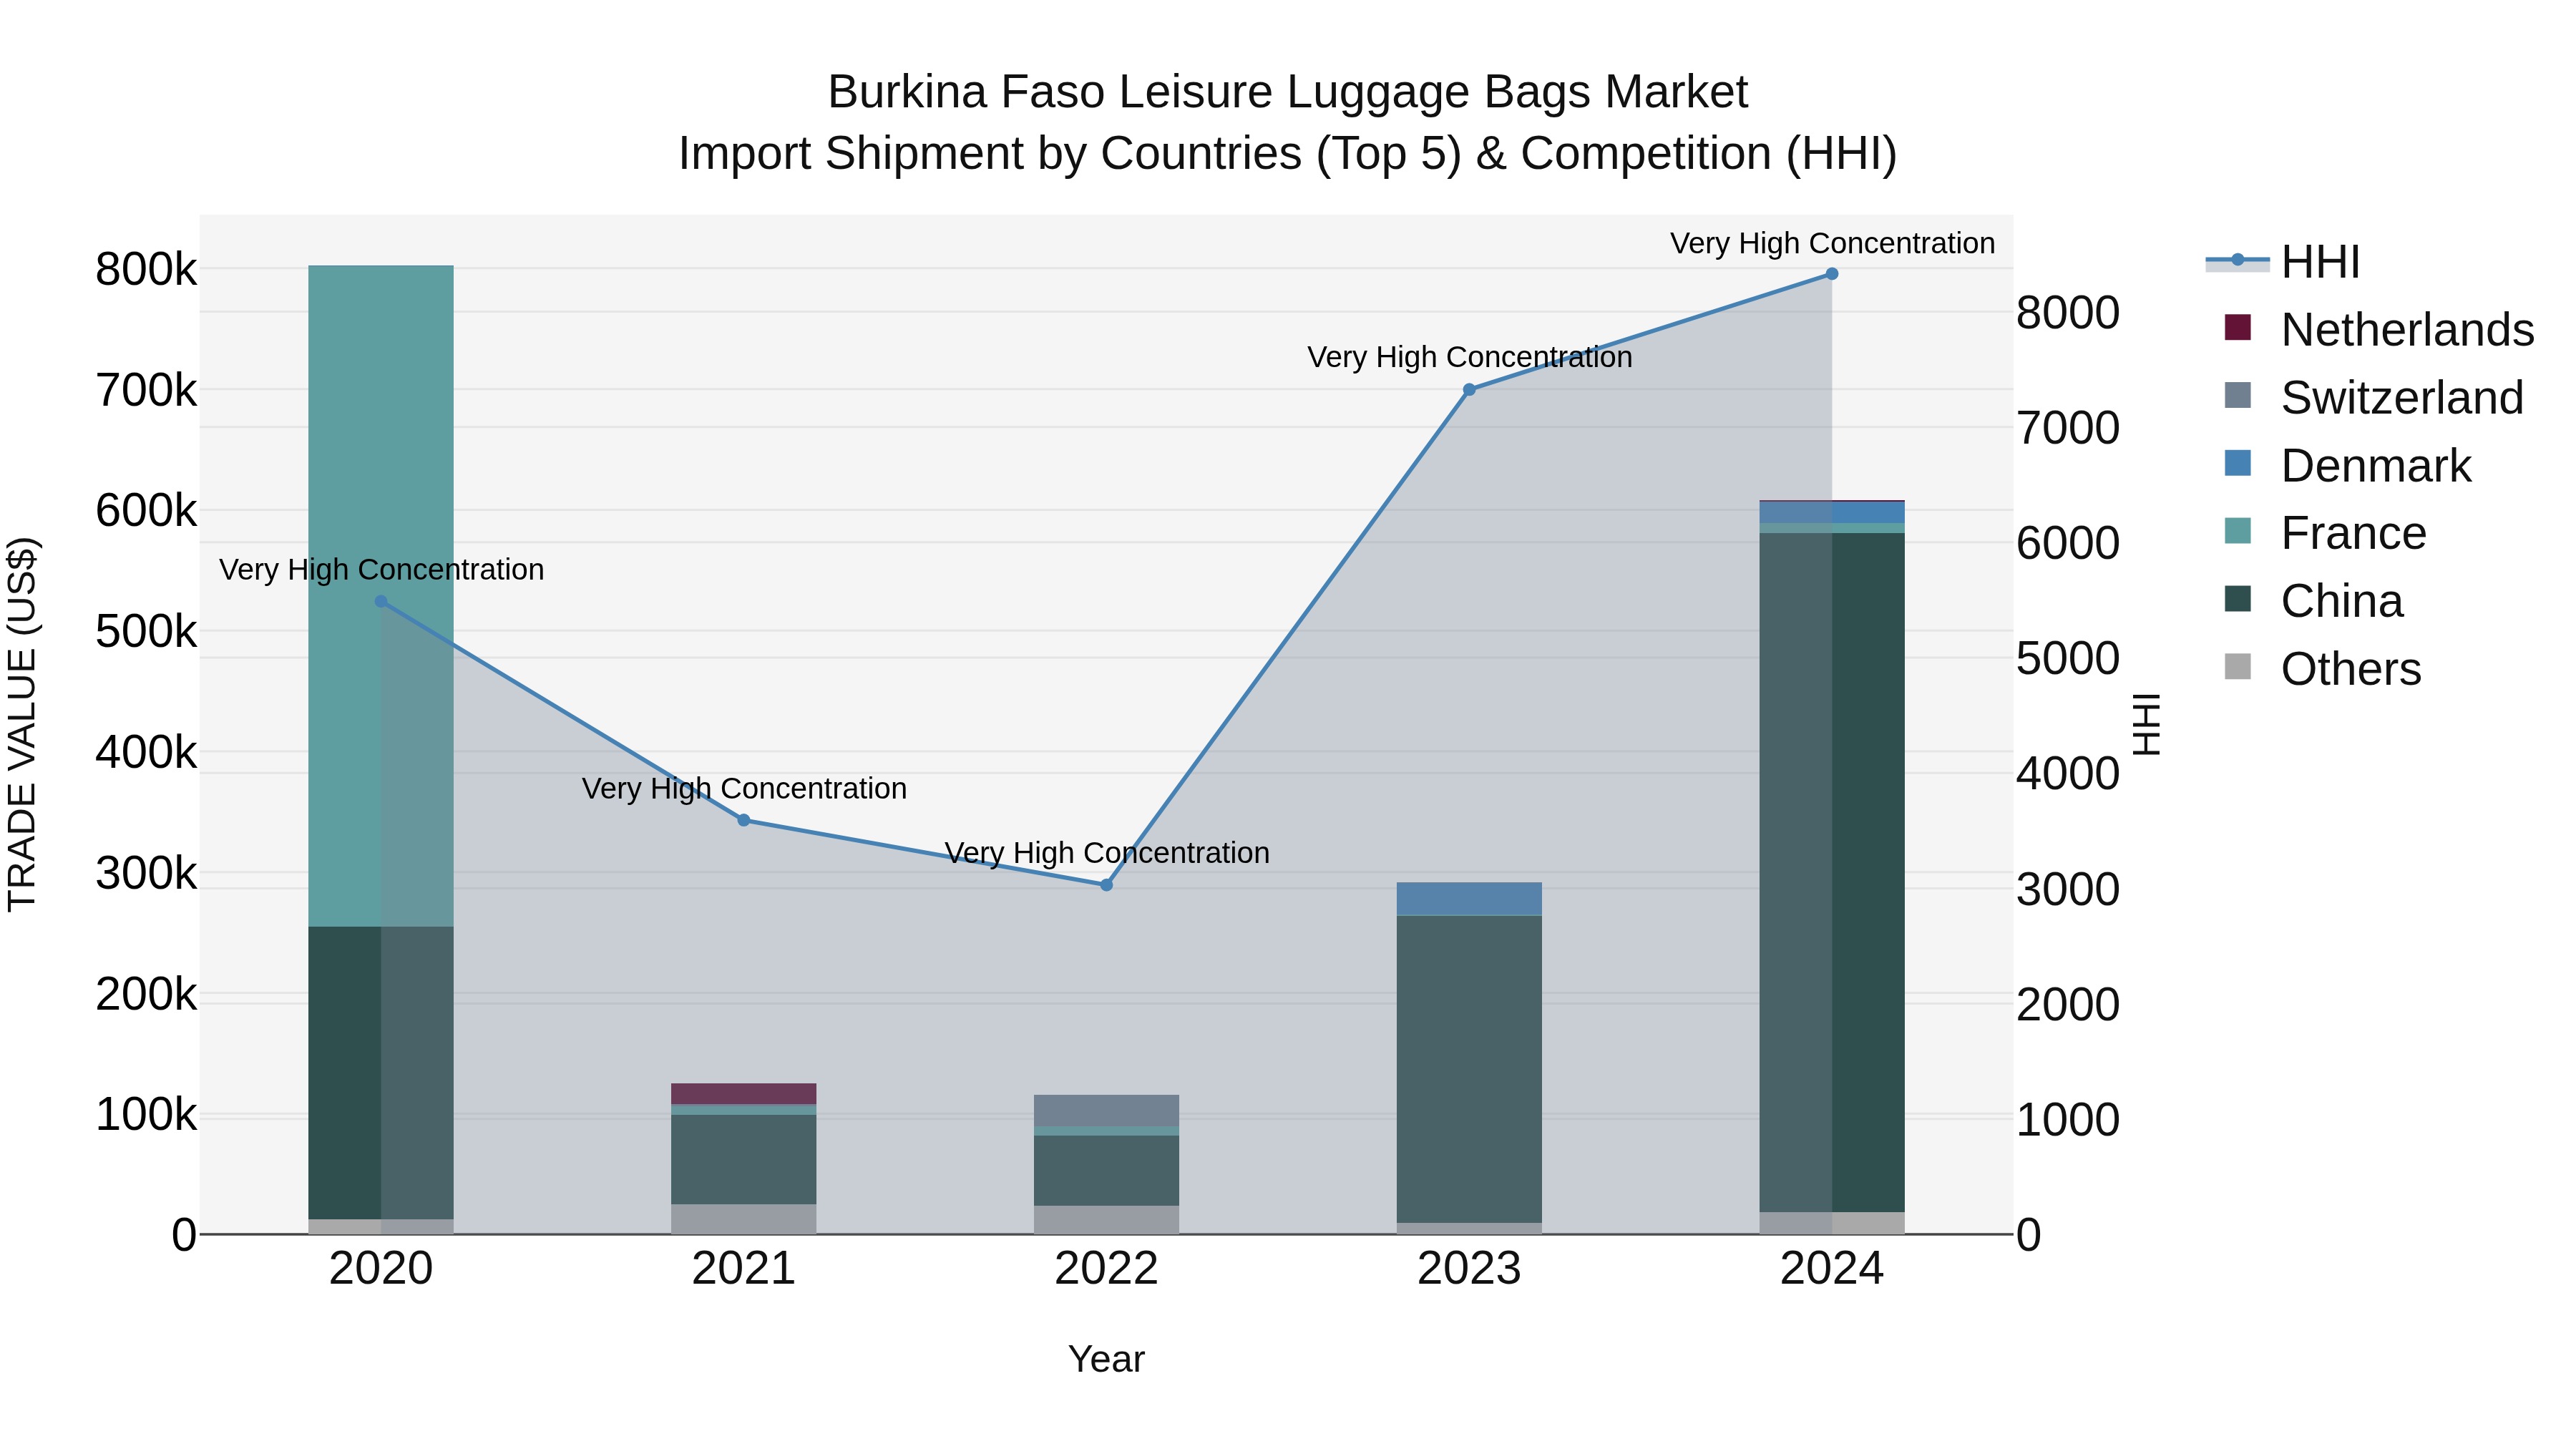
Task: Click the rotated HHI right axis title
Action: point(2146,724)
